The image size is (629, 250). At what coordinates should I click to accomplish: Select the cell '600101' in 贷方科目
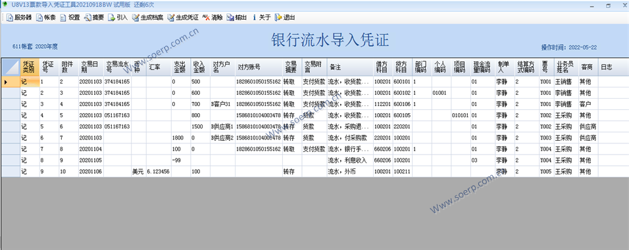(x=402, y=82)
